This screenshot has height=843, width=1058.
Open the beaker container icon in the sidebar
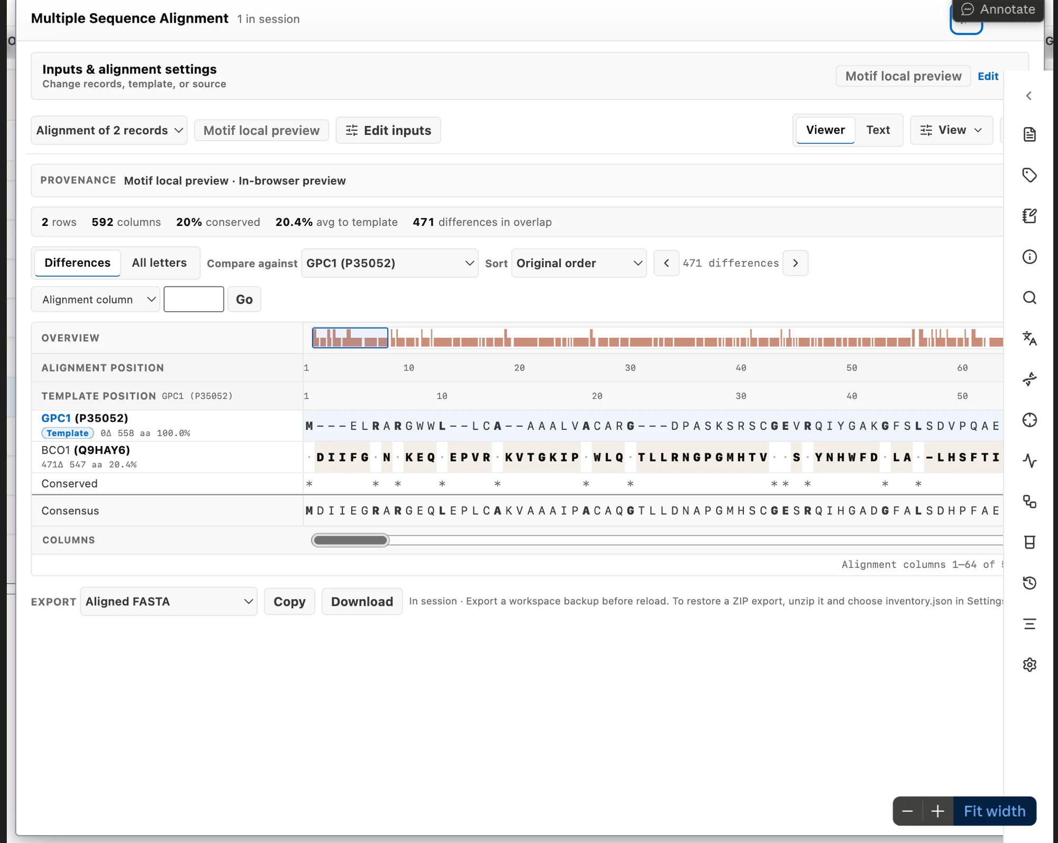(x=1029, y=542)
